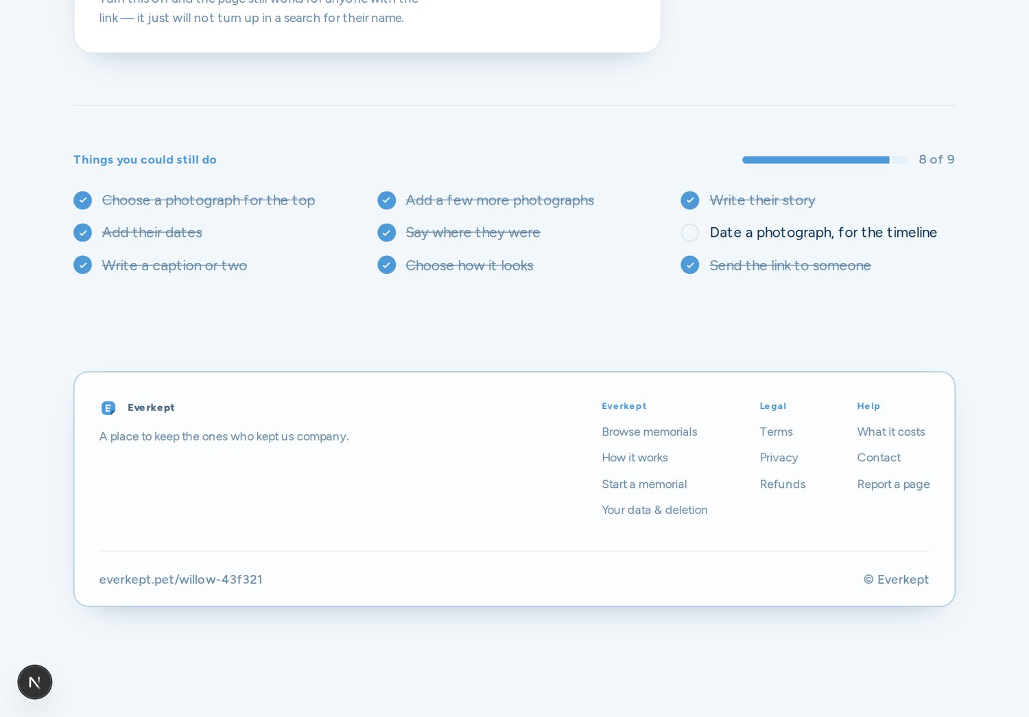Click the Everkept logo icon in footer
This screenshot has height=717, width=1029.
(x=108, y=408)
